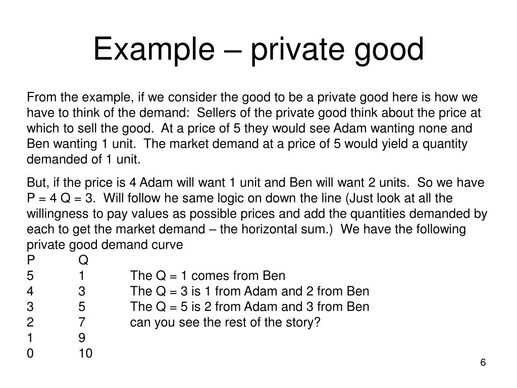Select the 'Q' column header
The image size is (517, 388).
[x=83, y=260]
